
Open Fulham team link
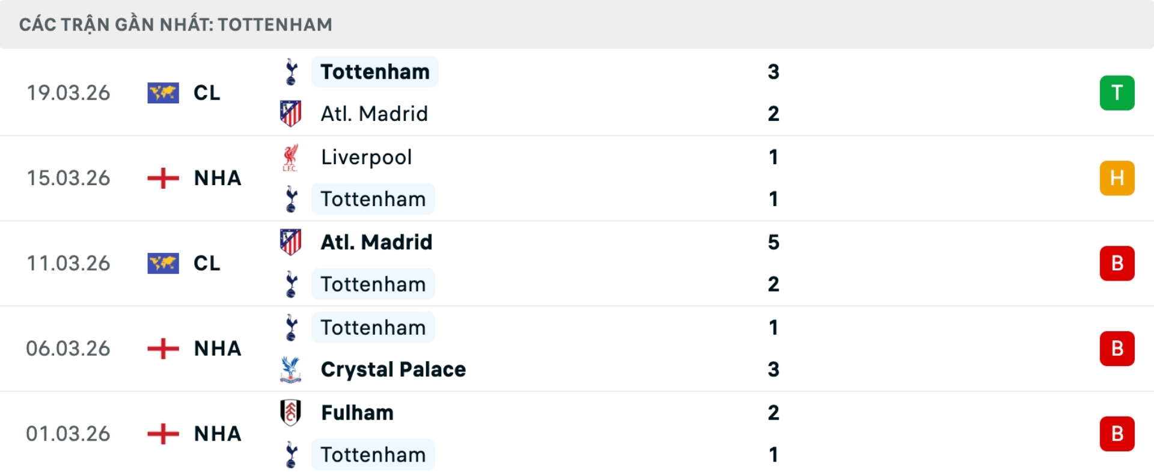pos(357,413)
